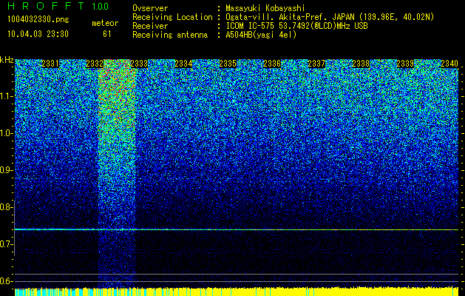
Task: Click the 1.1 frequency axis label
Action: (6, 96)
